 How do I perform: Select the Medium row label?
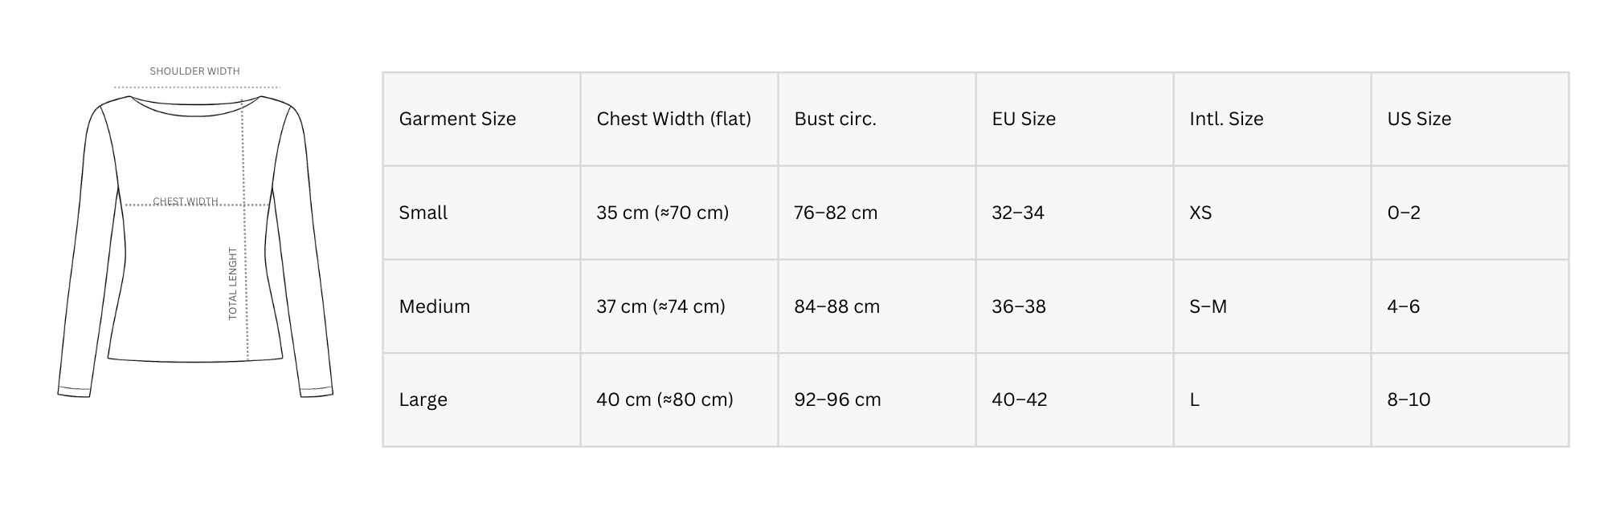[x=434, y=306]
